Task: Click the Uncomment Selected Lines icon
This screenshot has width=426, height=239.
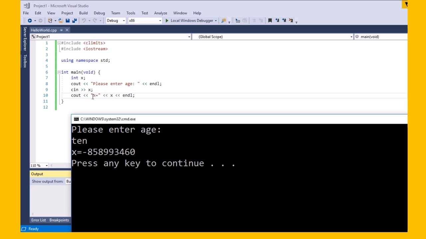Action: pyautogui.click(x=261, y=21)
